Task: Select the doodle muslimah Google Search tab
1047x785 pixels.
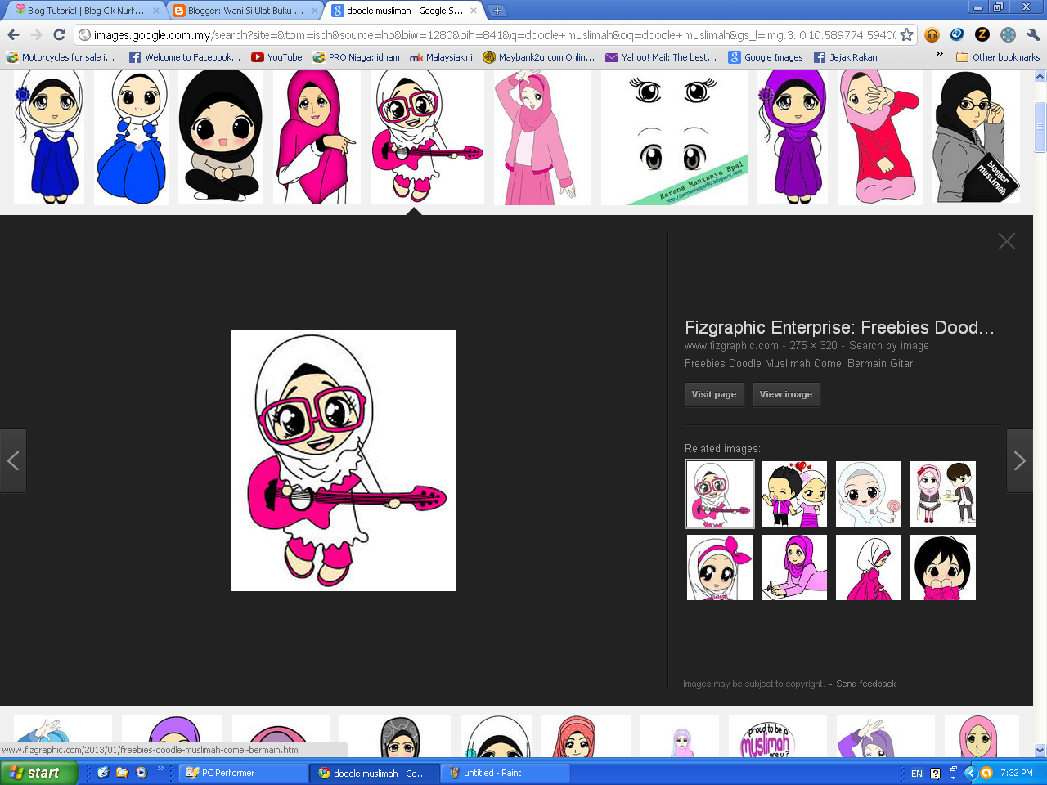Action: [x=404, y=11]
